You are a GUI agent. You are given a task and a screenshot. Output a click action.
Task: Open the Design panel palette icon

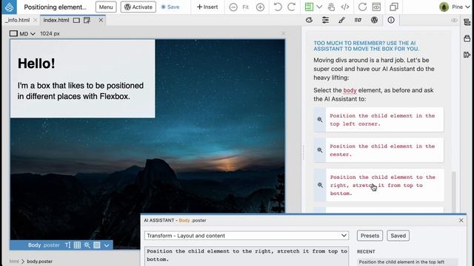(x=309, y=20)
